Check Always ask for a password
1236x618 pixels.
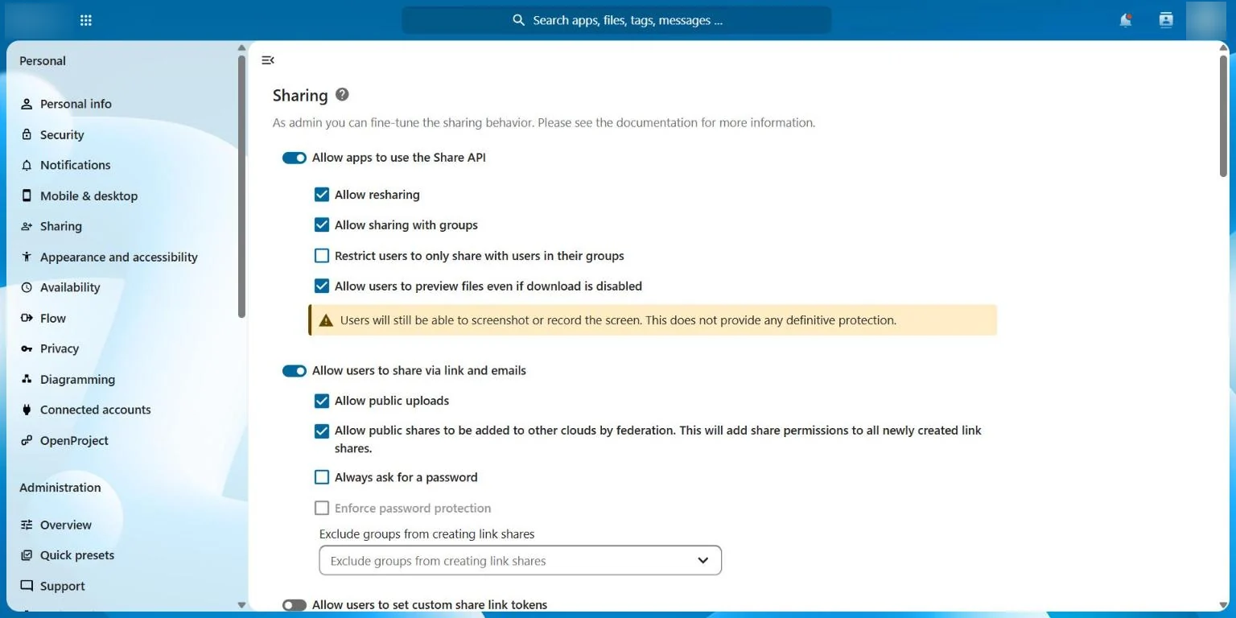coord(322,477)
